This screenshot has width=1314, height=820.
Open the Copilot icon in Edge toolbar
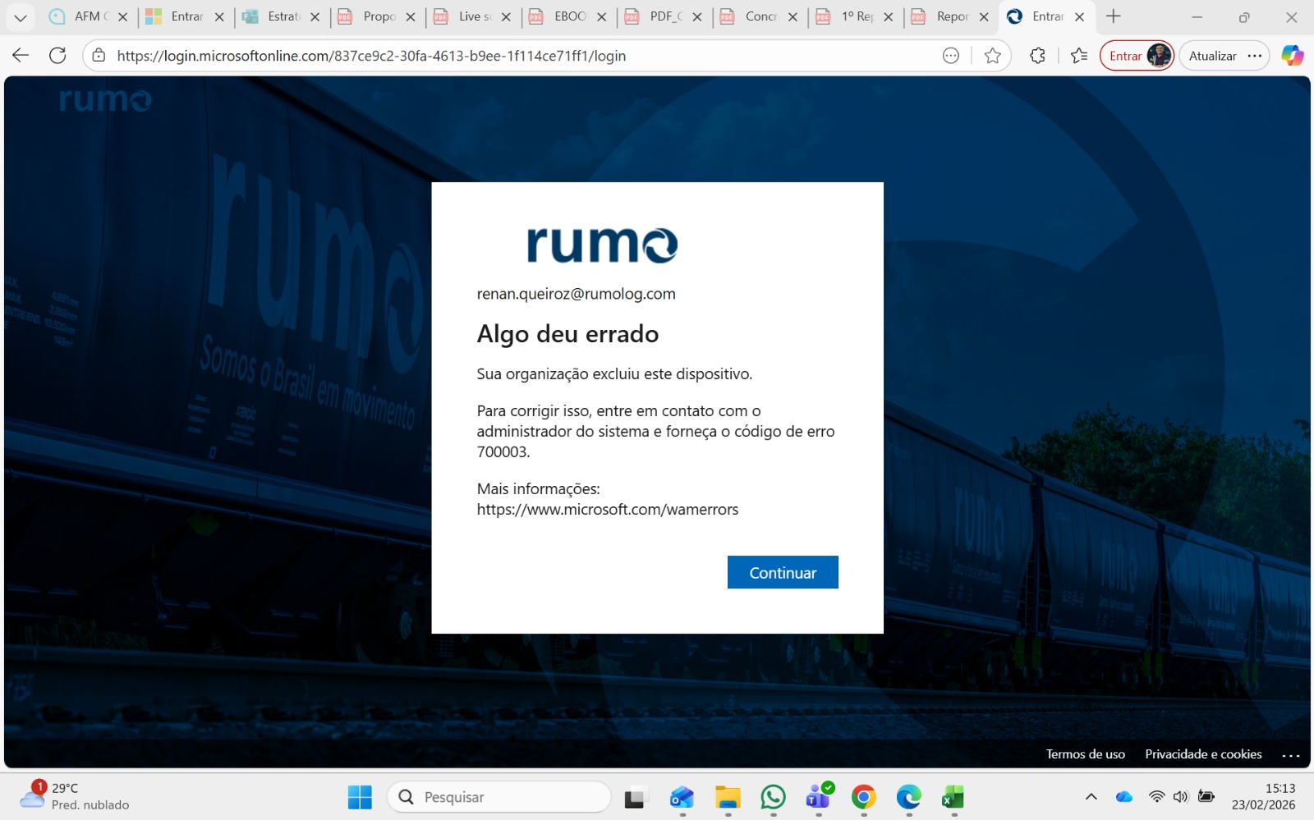pyautogui.click(x=1293, y=56)
